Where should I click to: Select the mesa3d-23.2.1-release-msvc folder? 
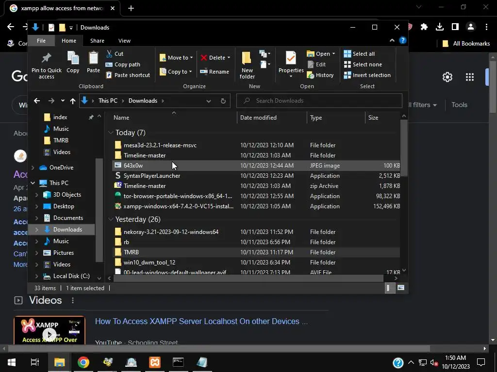256,145
